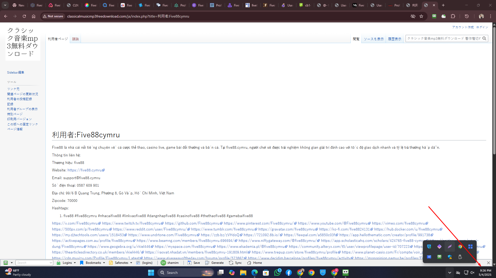Select the 閲覧 view tab
This screenshot has width=496, height=278.
(356, 39)
